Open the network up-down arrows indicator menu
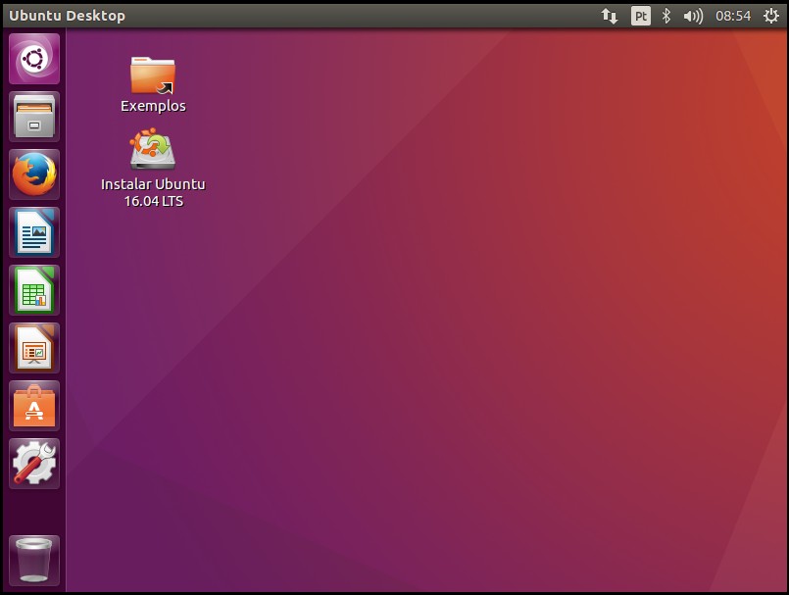This screenshot has height=595, width=789. (610, 16)
